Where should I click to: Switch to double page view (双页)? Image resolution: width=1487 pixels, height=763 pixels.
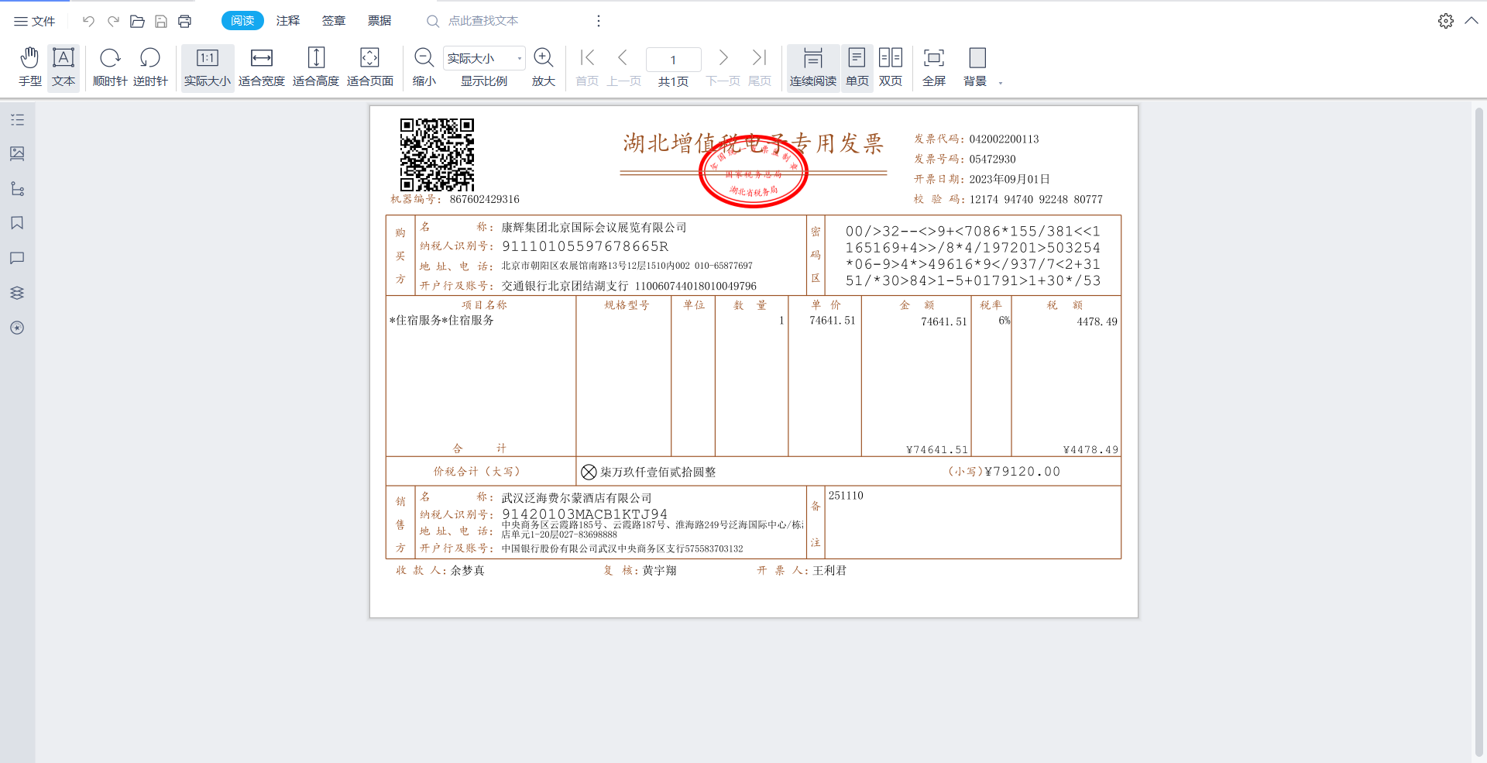pyautogui.click(x=891, y=67)
